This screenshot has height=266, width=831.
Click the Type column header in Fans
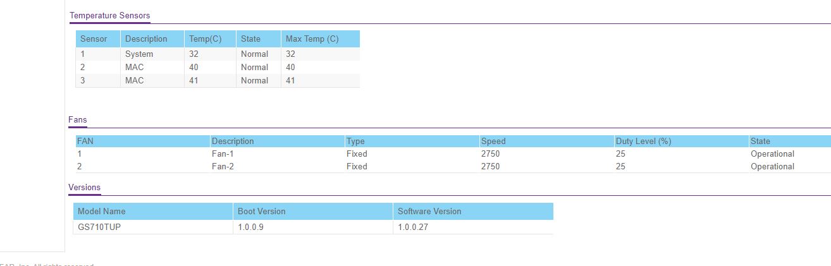pos(355,141)
